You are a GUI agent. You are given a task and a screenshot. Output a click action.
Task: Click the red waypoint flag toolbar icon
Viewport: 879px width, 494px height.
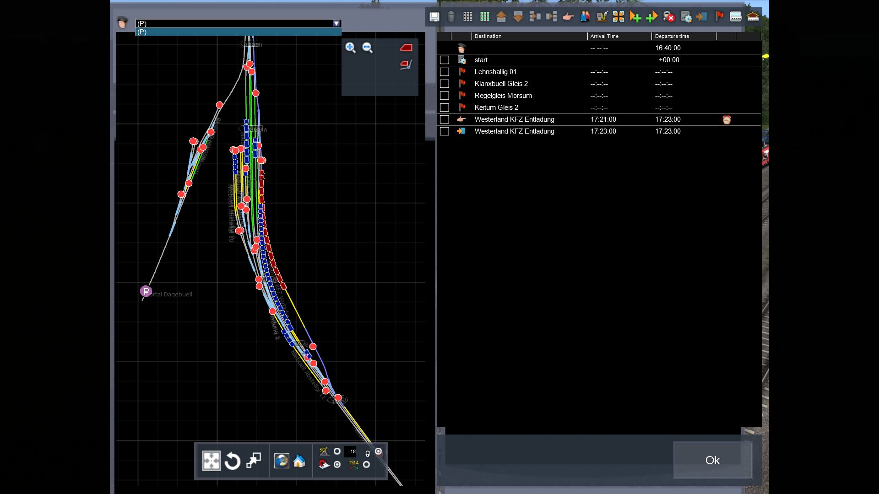click(719, 17)
